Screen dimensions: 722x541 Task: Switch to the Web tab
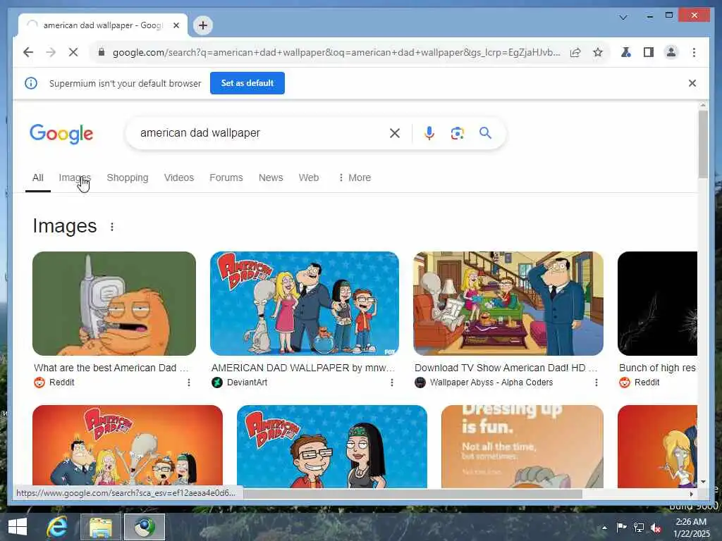click(x=309, y=178)
